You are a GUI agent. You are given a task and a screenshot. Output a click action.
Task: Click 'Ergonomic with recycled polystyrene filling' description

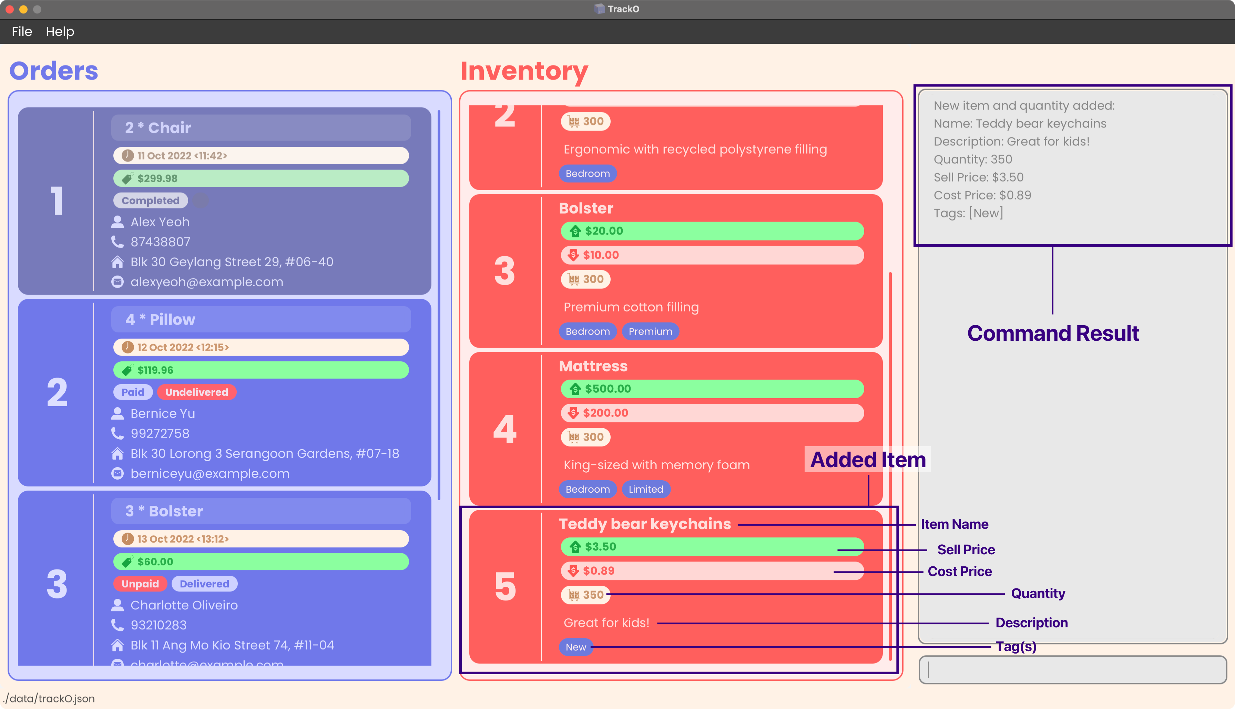pyautogui.click(x=695, y=150)
